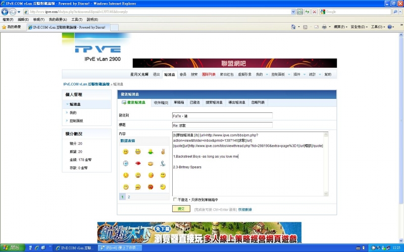Switch to the 已發送 tab

pyautogui.click(x=195, y=102)
